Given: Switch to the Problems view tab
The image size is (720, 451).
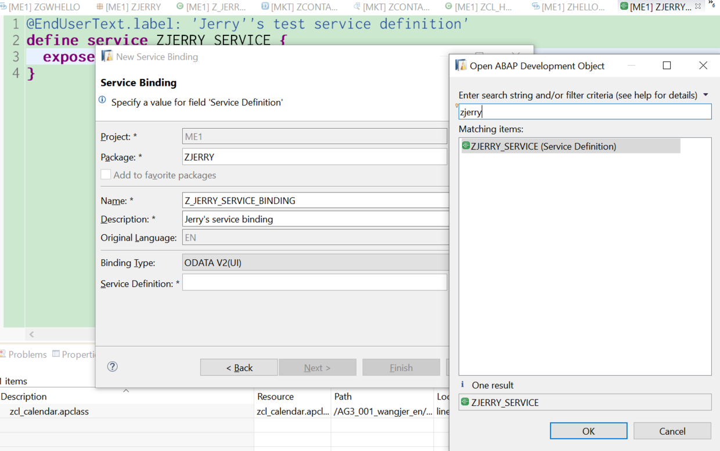Looking at the screenshot, I should point(24,354).
